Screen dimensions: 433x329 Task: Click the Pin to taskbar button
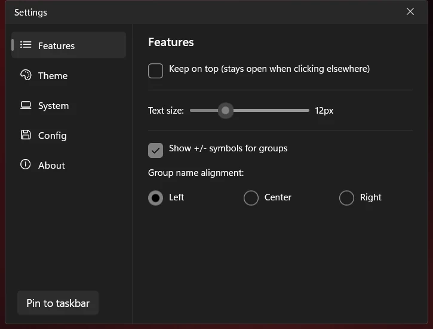tap(58, 303)
